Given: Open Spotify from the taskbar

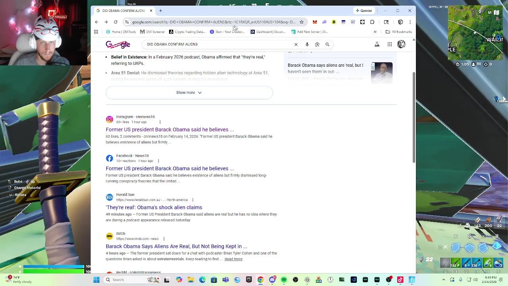Looking at the screenshot, I should pyautogui.click(x=284, y=280).
